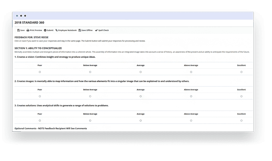Screen dimensions: 272x161
Task: Click the Submit checkmark circle icon
Action: [x=45, y=30]
